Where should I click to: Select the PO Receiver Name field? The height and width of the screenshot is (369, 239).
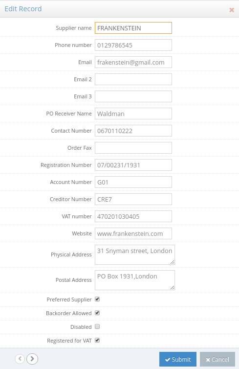[x=133, y=114]
